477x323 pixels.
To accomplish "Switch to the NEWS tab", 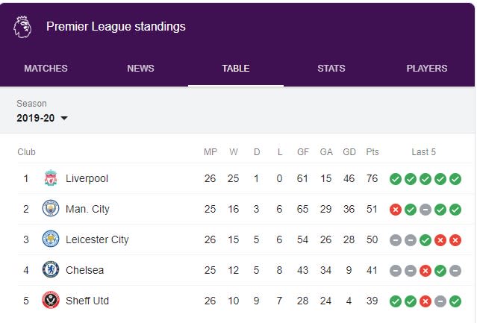I will (140, 69).
